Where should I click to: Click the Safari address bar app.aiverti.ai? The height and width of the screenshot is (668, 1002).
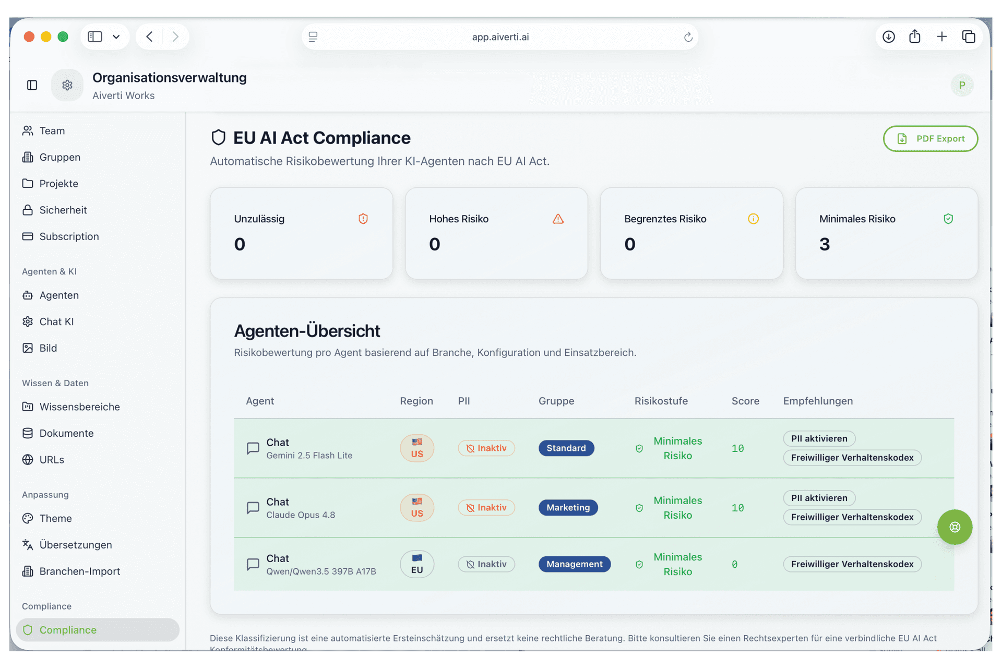click(500, 37)
